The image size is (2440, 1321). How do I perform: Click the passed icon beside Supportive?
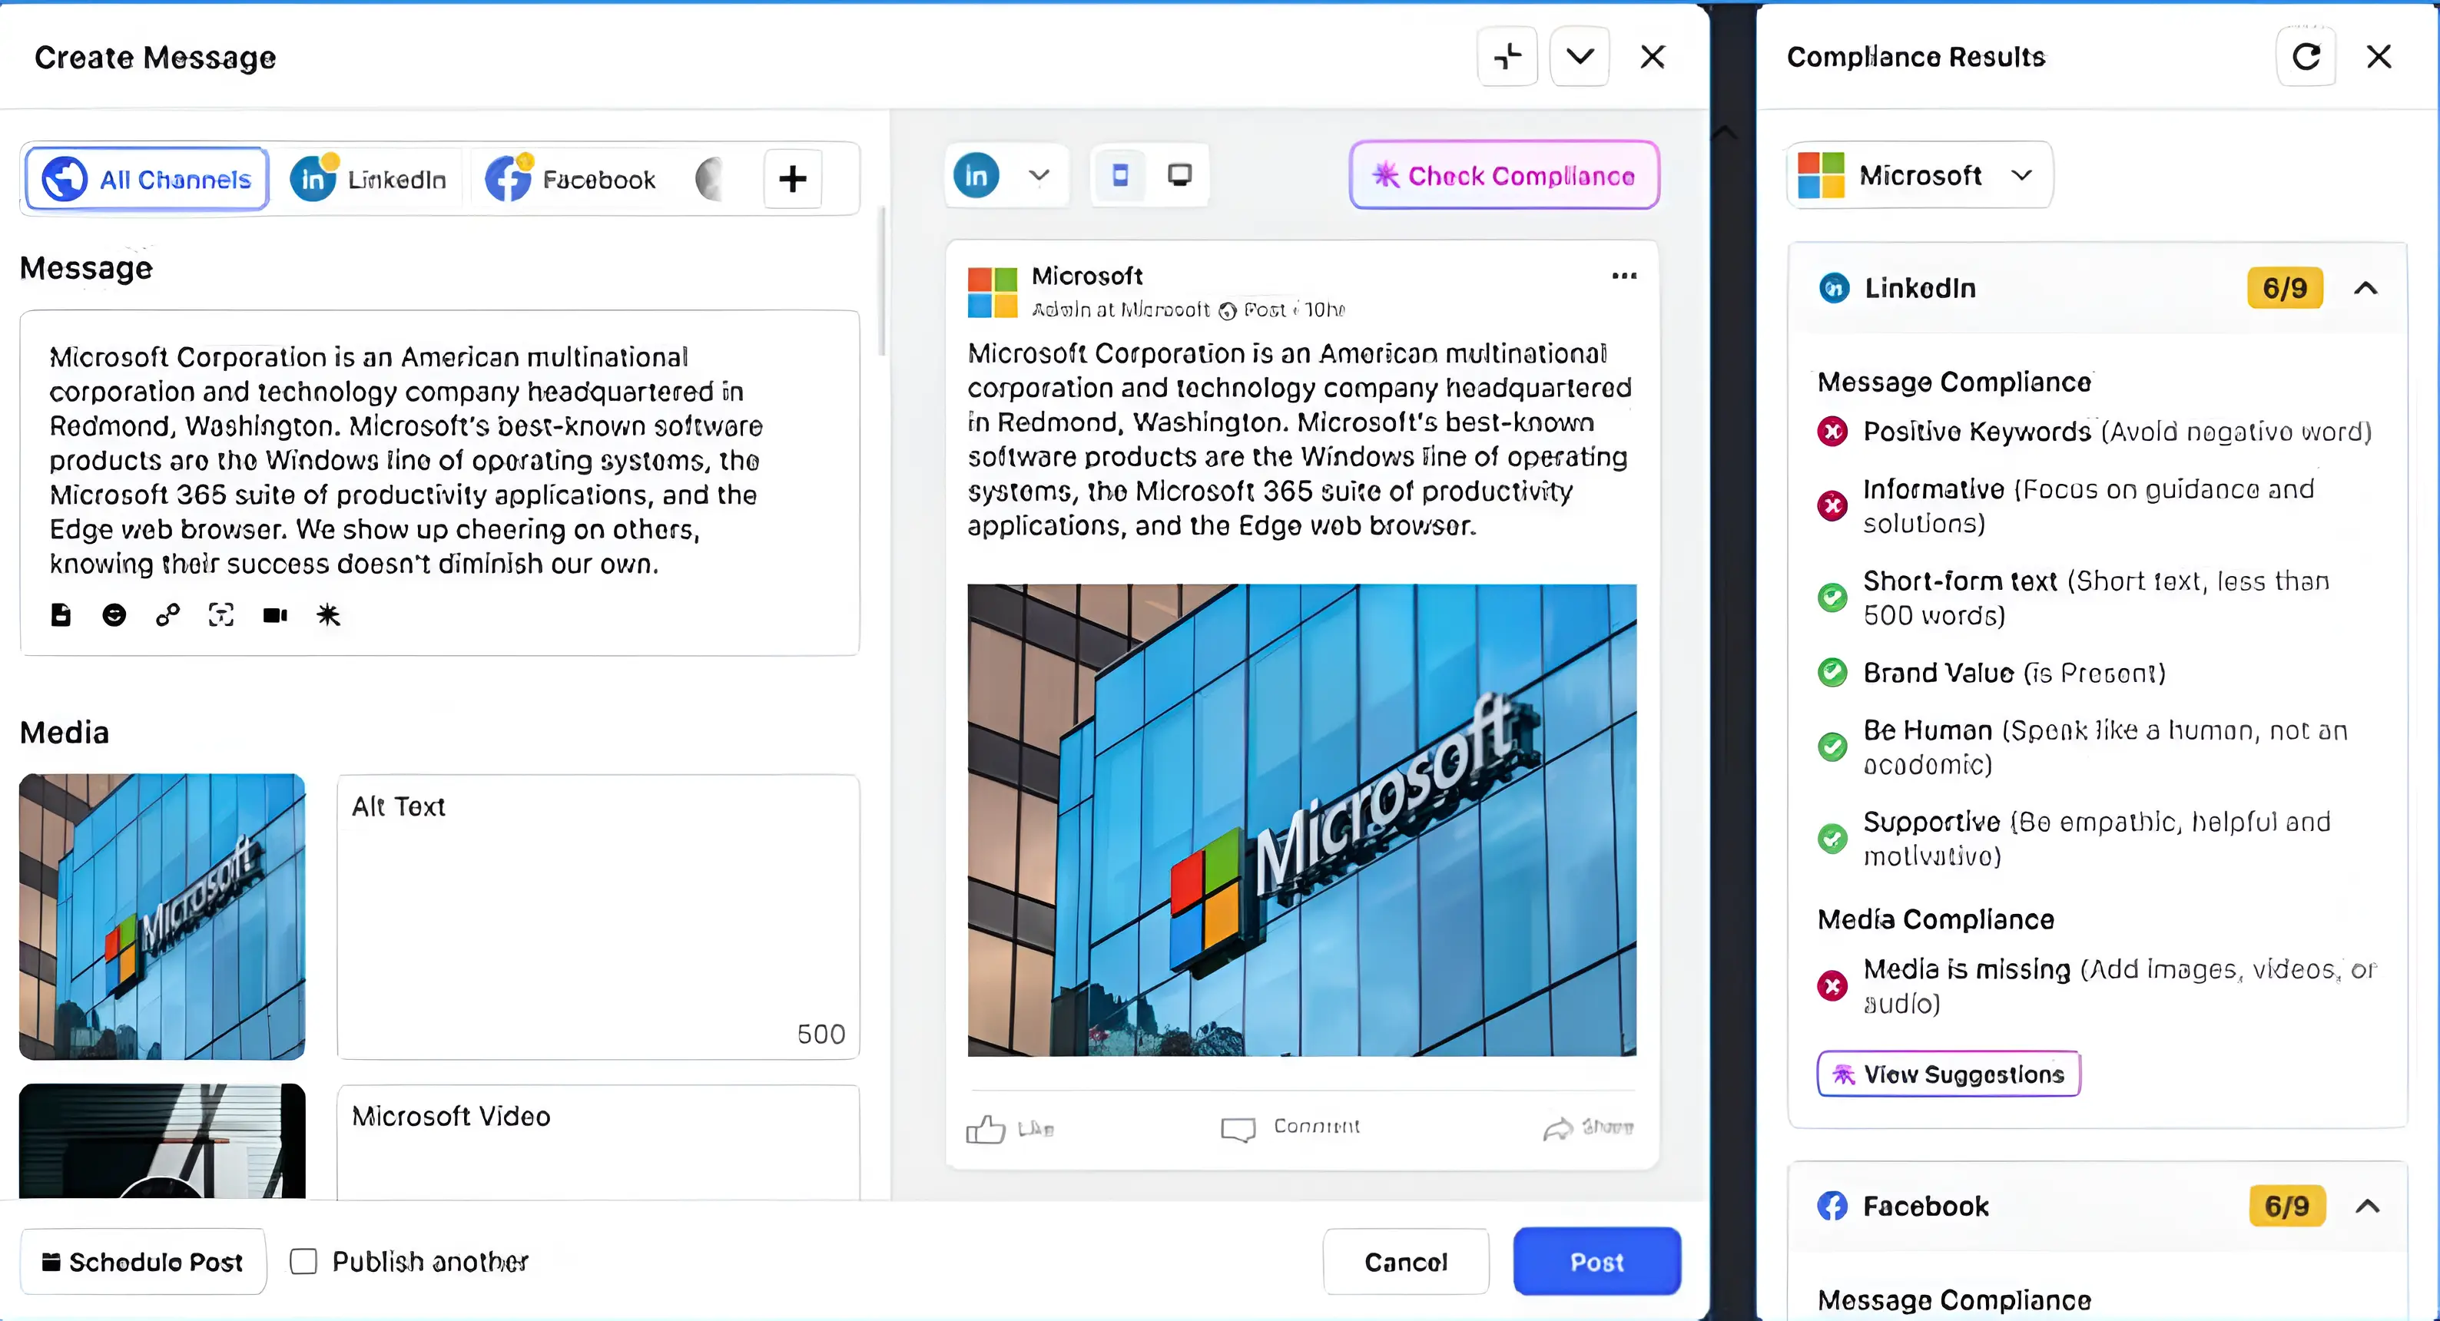(x=1832, y=839)
